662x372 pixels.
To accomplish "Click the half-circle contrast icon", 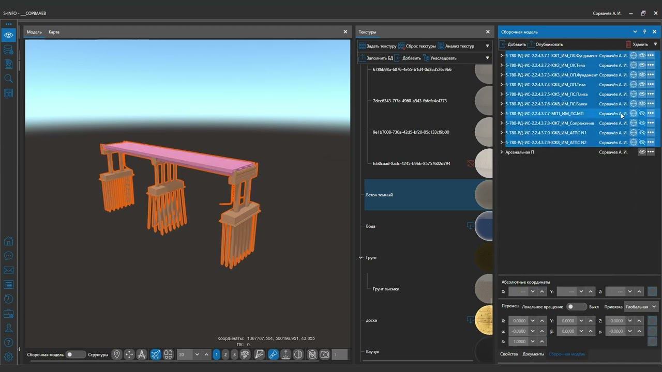I will tap(298, 354).
